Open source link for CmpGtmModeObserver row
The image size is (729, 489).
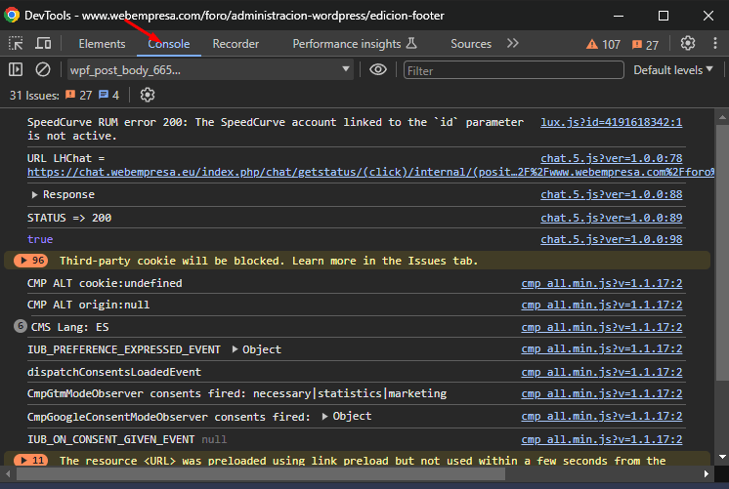click(x=602, y=393)
